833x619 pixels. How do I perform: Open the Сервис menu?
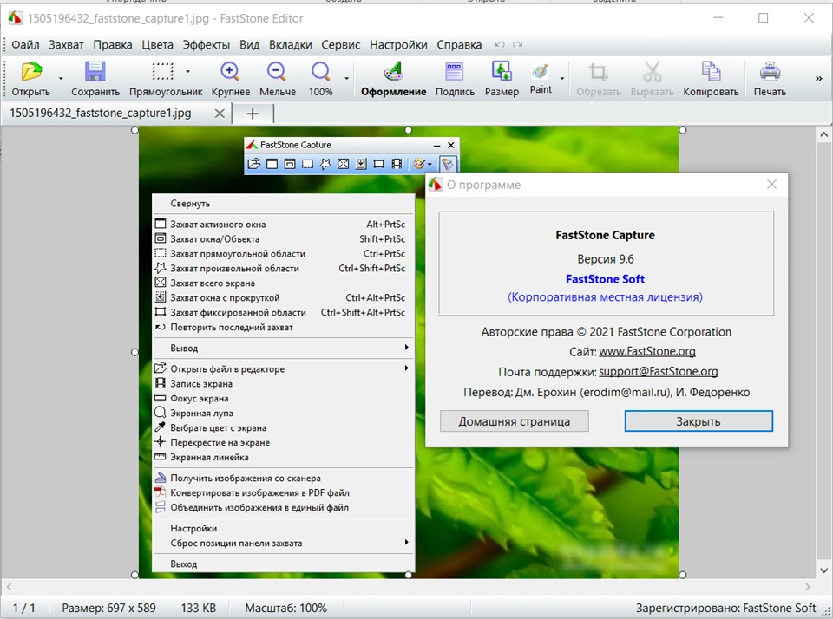click(x=340, y=44)
